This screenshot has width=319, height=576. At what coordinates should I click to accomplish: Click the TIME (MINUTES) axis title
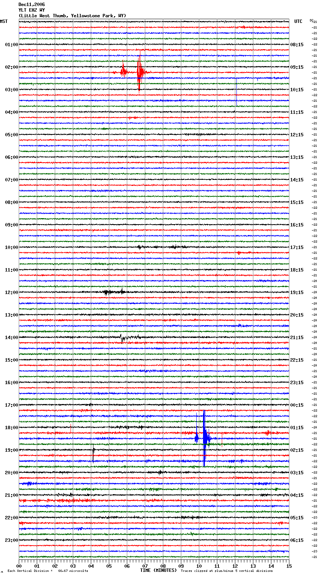(158, 570)
